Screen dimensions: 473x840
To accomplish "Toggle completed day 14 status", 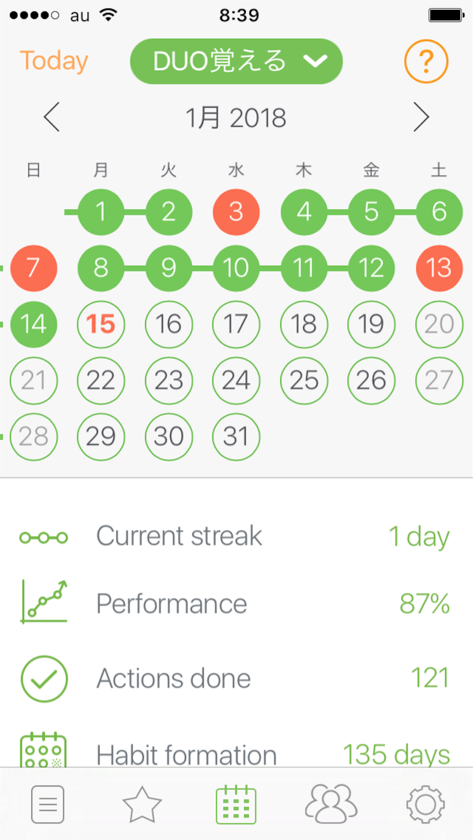I will point(34,324).
